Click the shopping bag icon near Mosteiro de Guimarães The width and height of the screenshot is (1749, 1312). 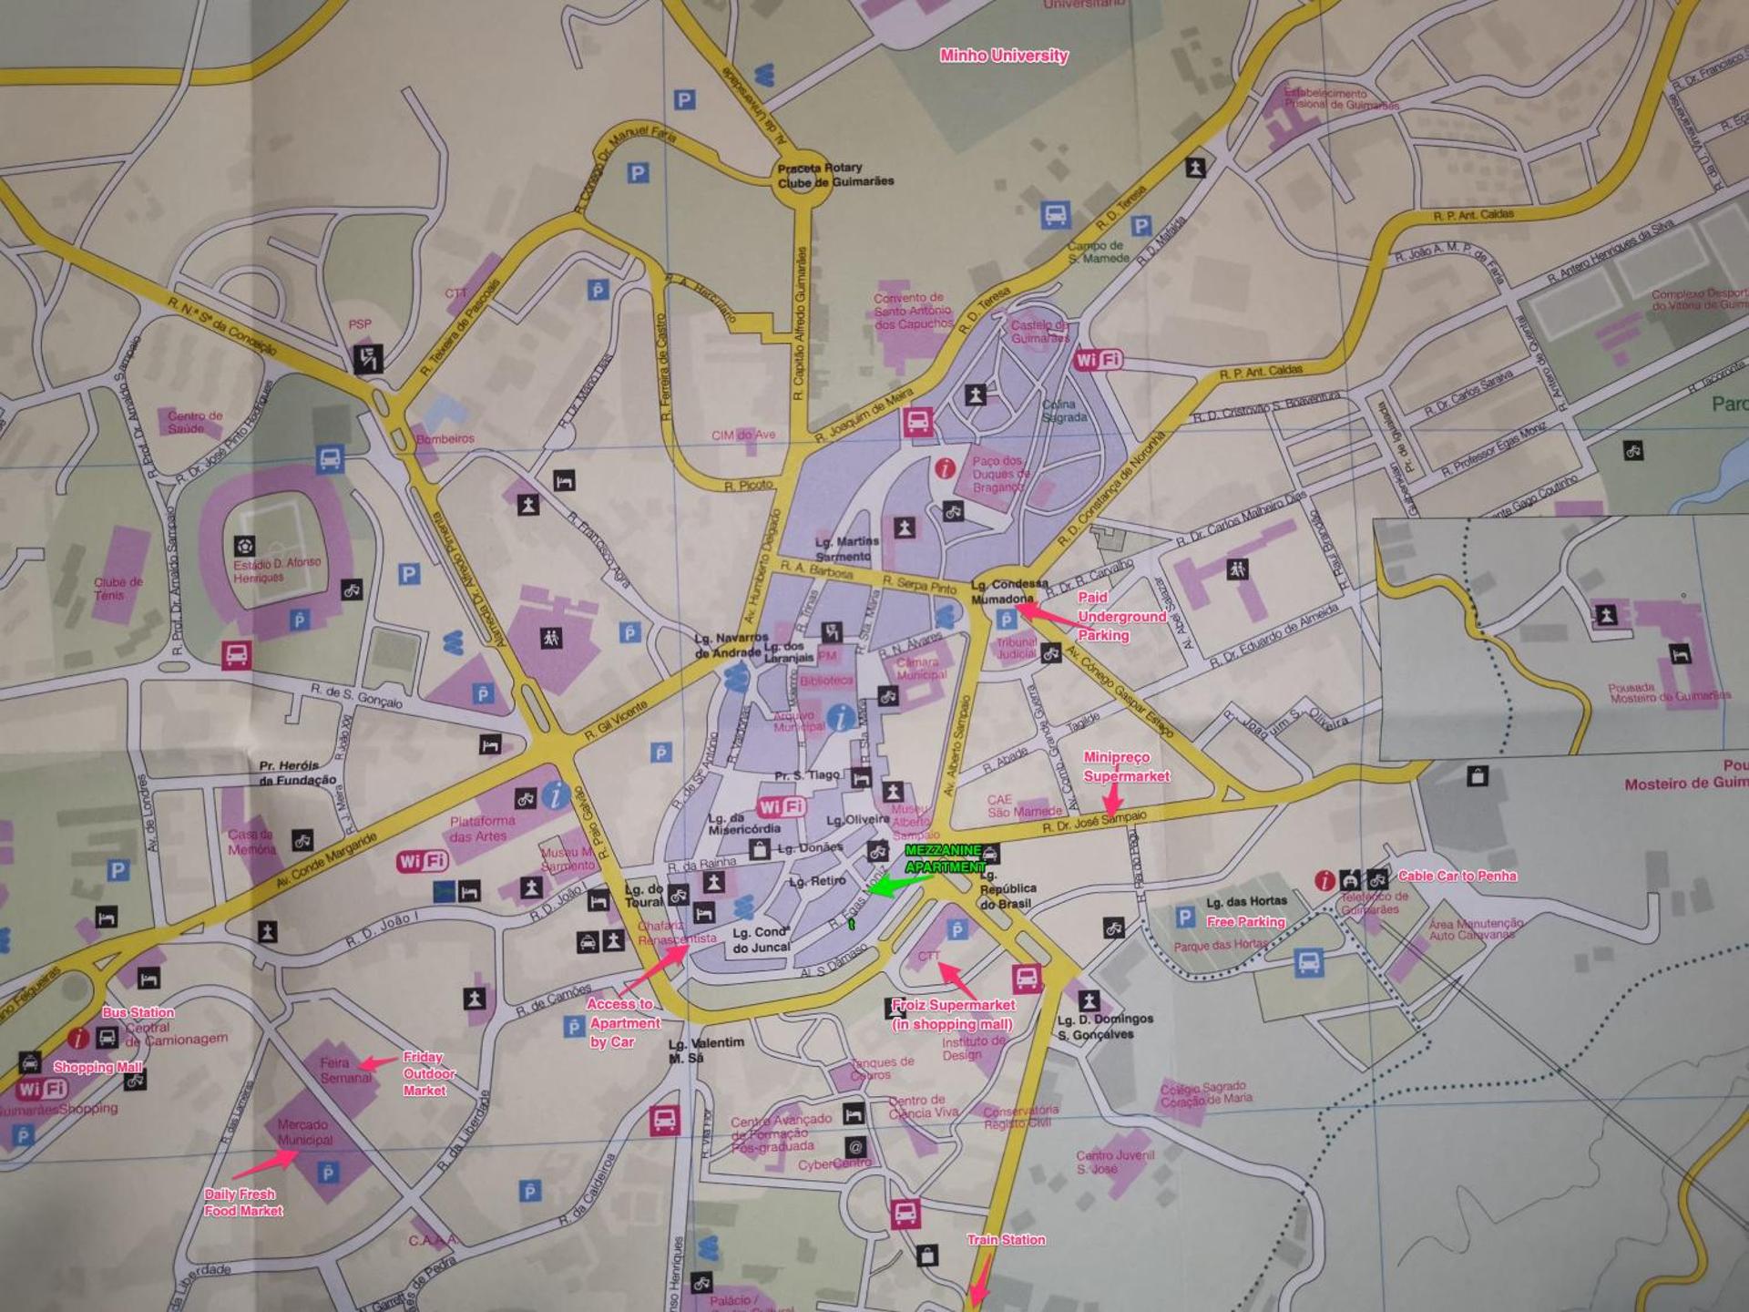tap(1478, 776)
